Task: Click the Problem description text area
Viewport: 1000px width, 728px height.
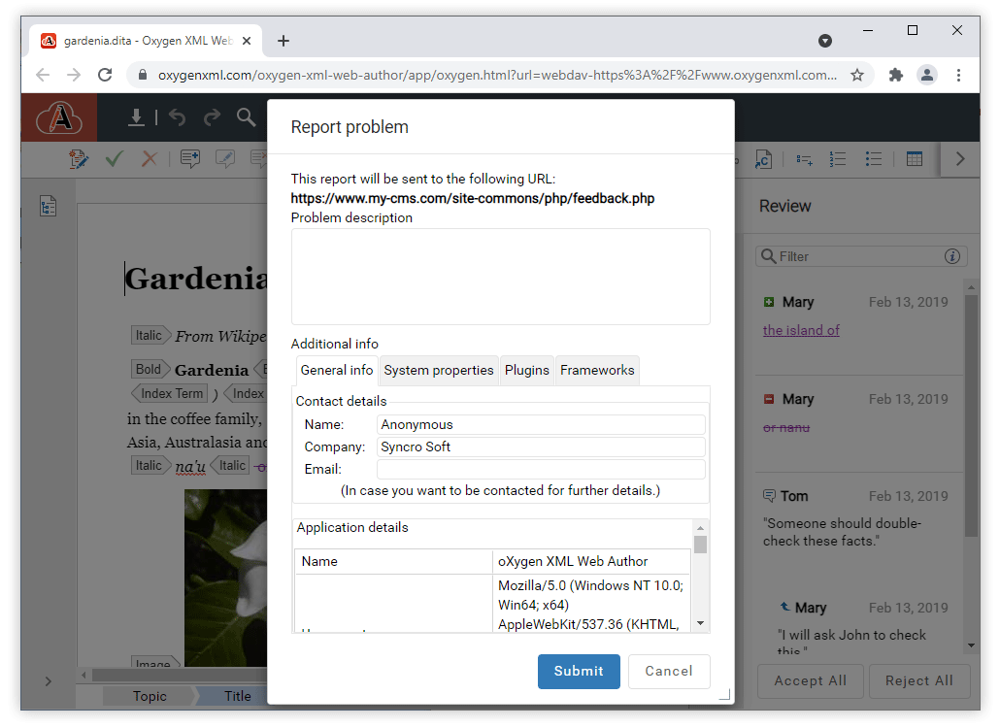Action: [501, 277]
